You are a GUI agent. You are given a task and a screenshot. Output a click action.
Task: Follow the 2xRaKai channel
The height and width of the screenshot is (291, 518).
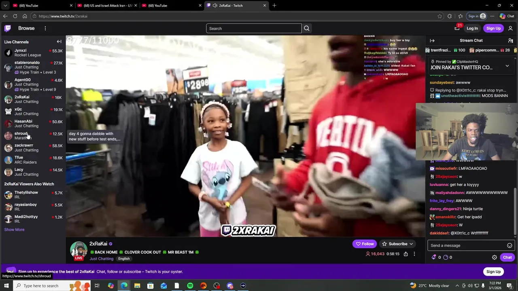tap(365, 244)
